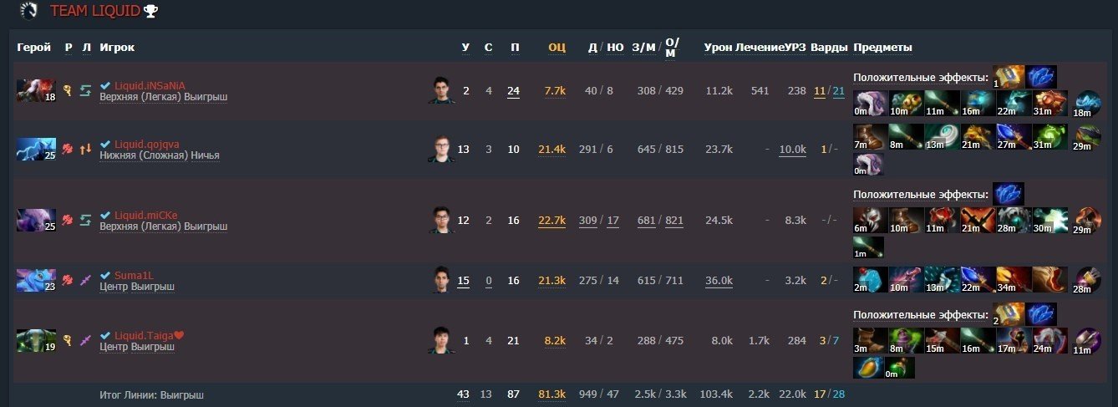Click the Team Liquid logo icon
Viewport: 1118px width, 407px height.
(29, 11)
